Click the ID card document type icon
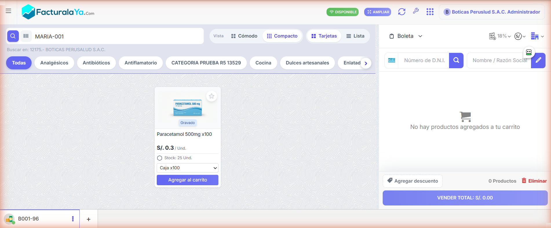Image resolution: width=551 pixels, height=228 pixels. [392, 60]
